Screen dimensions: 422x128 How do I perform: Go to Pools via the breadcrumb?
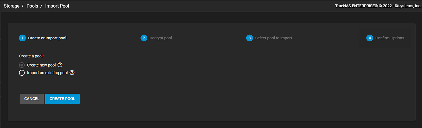(32, 6)
